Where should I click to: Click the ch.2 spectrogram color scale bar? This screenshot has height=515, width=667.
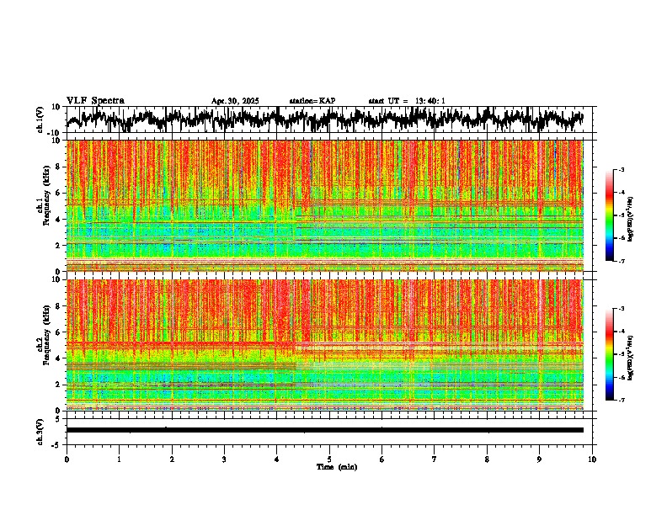[609, 354]
